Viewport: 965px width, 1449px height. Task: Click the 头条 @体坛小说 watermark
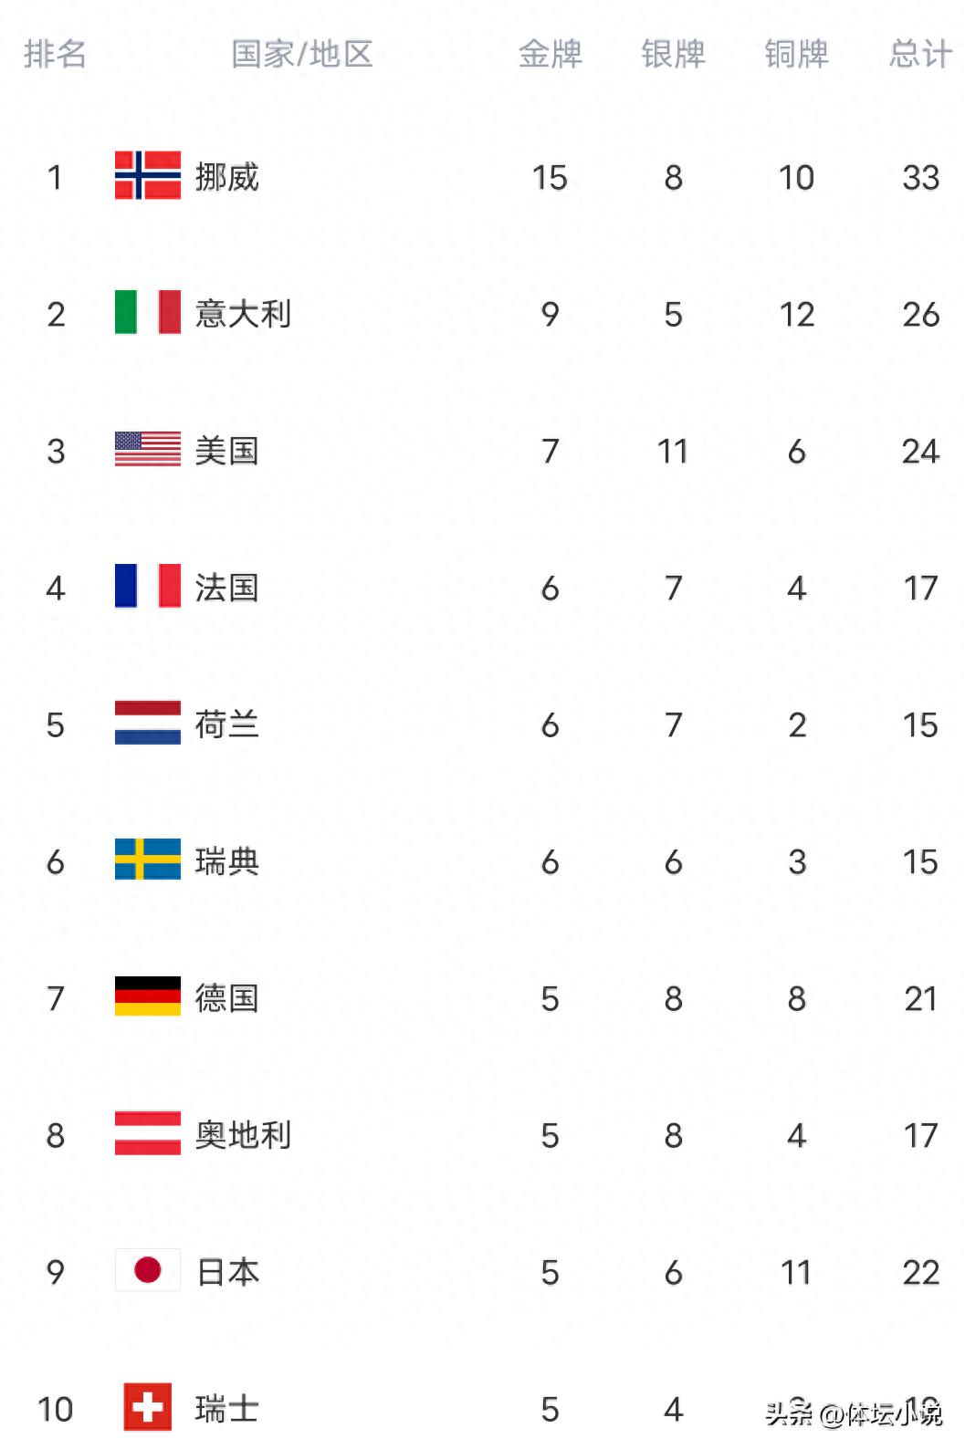pyautogui.click(x=853, y=1414)
